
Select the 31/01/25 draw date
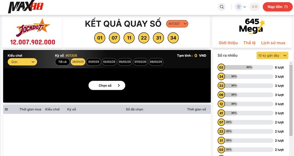click(94, 62)
